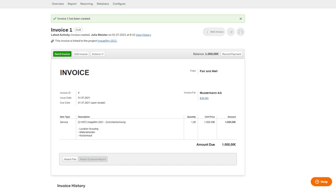Click the print invoice icon
The width and height of the screenshot is (336, 189).
tap(240, 32)
